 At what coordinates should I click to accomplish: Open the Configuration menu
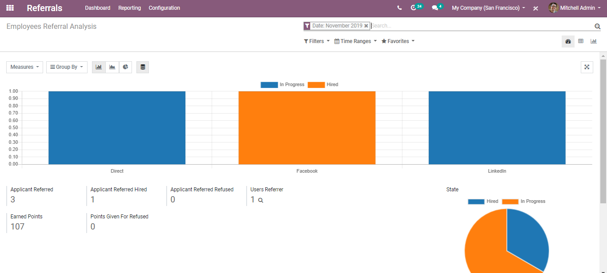coord(164,8)
